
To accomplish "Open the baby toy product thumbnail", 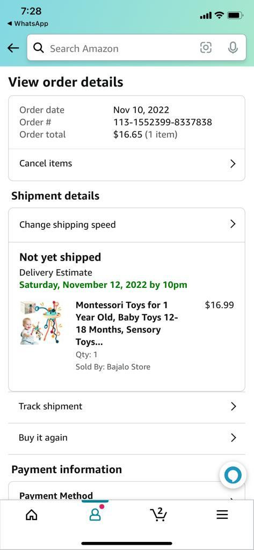I will click(40, 322).
